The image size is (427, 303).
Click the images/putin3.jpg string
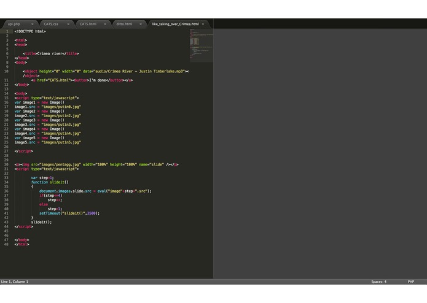pos(61,125)
